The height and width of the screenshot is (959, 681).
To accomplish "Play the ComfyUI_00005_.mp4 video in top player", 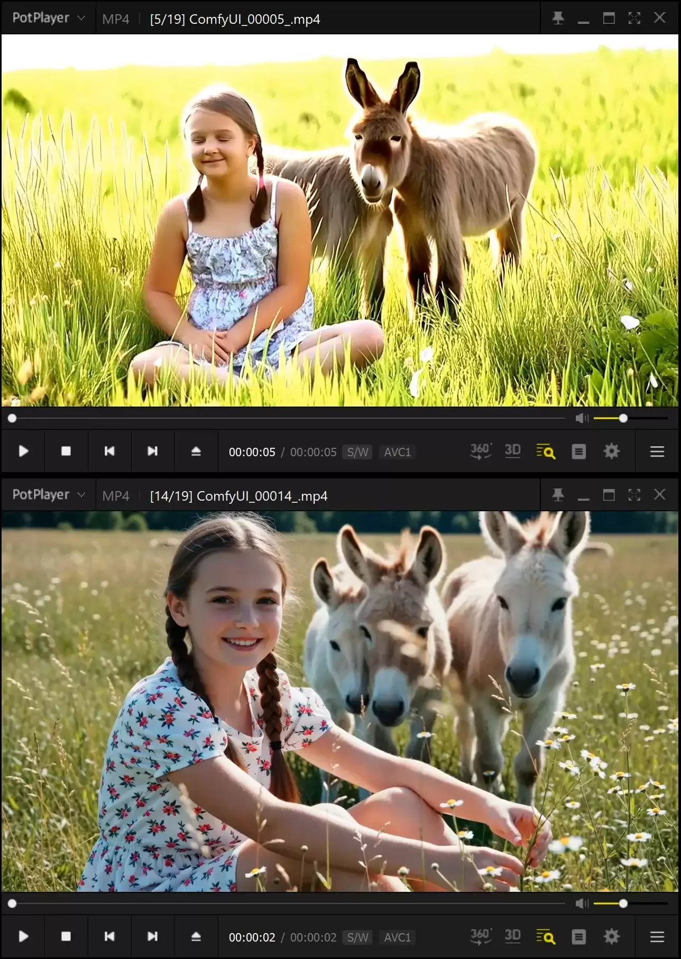I will point(23,451).
